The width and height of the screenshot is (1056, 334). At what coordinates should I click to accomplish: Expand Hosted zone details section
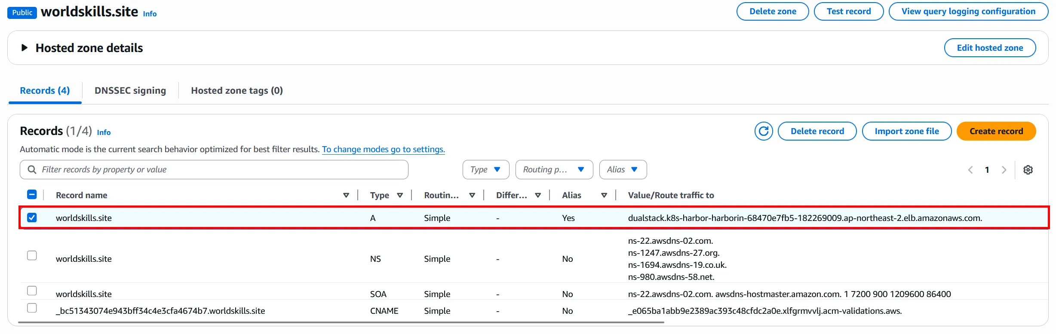[25, 48]
